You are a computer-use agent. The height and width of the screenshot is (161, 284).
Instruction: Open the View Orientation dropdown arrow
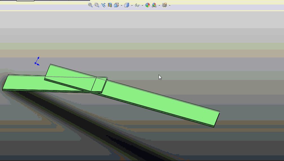click(x=121, y=5)
